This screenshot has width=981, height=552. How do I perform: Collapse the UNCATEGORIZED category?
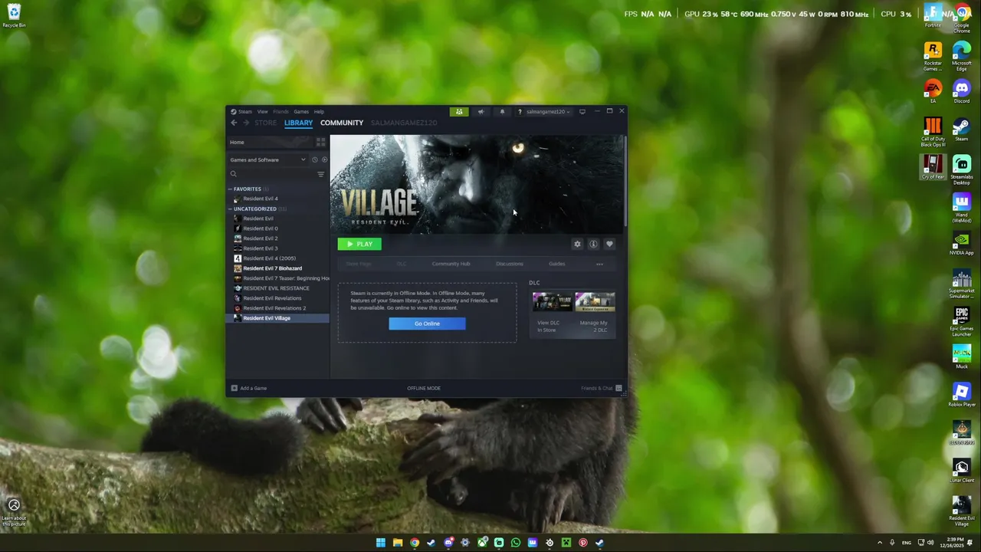pyautogui.click(x=230, y=209)
